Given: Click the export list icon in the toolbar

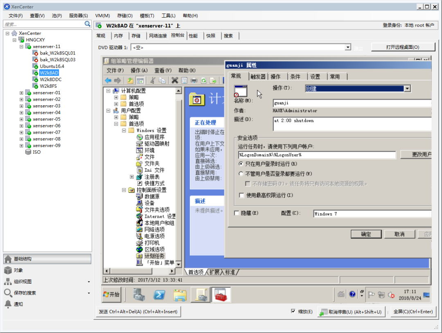Looking at the screenshot, I should (213, 80).
